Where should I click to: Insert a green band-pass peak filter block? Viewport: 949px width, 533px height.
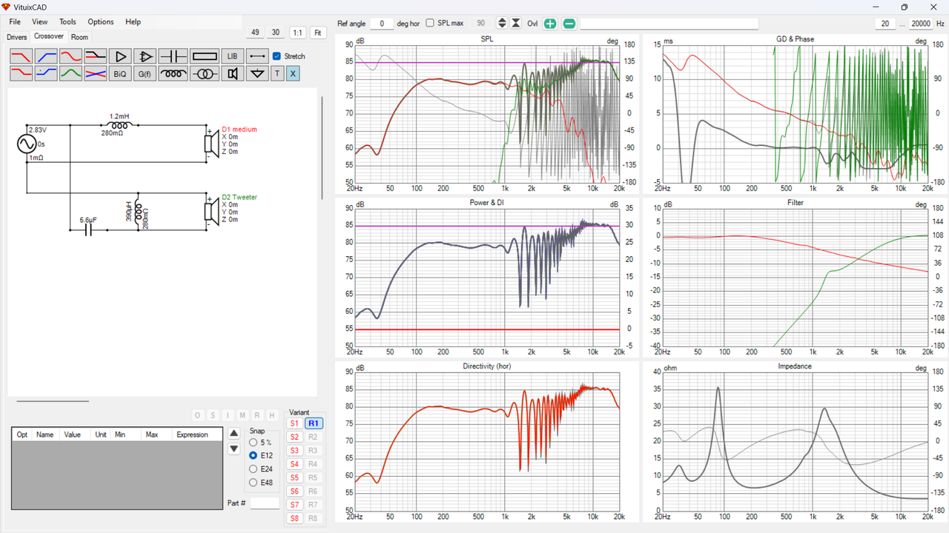point(70,73)
